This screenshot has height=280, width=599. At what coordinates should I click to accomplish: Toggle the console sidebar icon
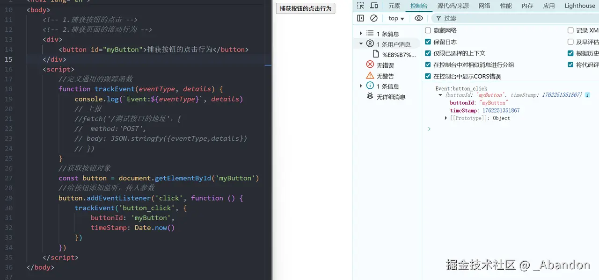click(360, 18)
